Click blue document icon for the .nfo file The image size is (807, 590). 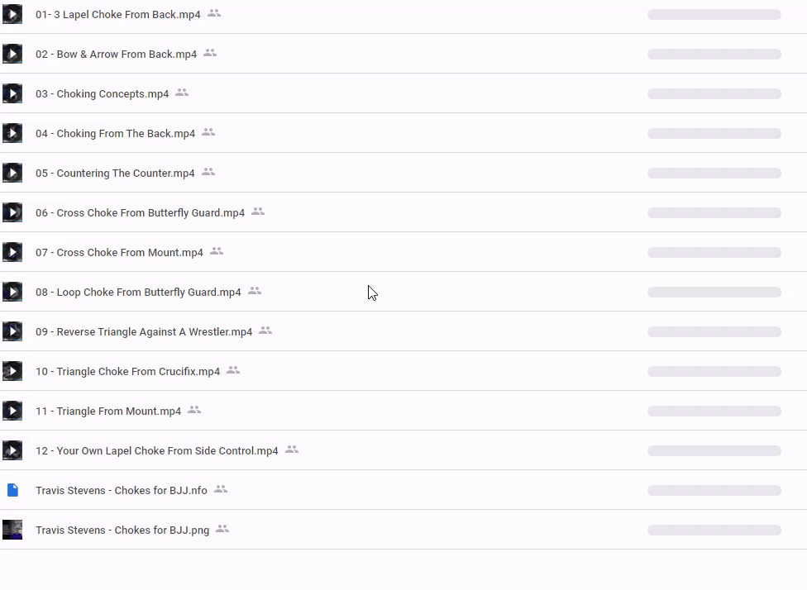(x=12, y=490)
